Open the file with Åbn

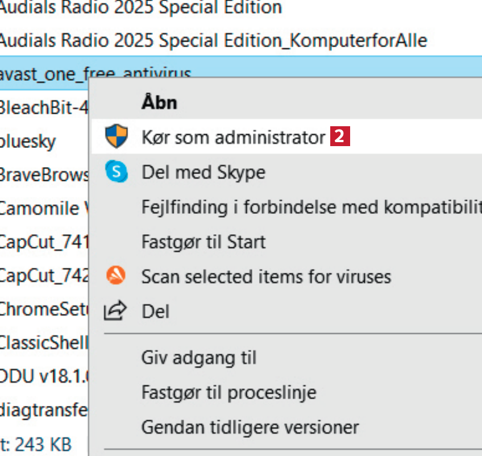pyautogui.click(x=159, y=102)
